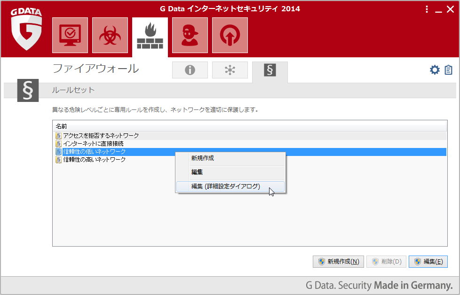Choose 新規作成 in the context menu
The width and height of the screenshot is (460, 295).
pyautogui.click(x=203, y=158)
